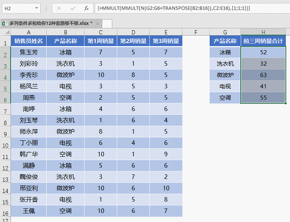Click the fill handle of selected range
This screenshot has height=222, width=290.
point(286,103)
